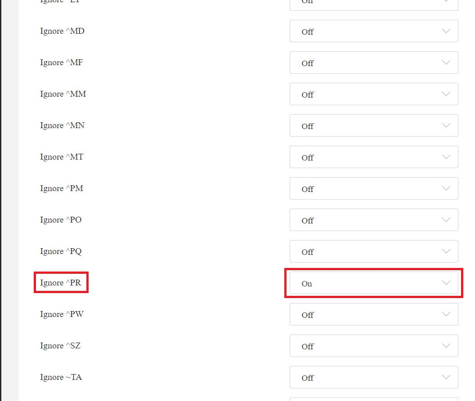Open the Ignore ^MF dropdown
This screenshot has height=401, width=475.
[374, 62]
